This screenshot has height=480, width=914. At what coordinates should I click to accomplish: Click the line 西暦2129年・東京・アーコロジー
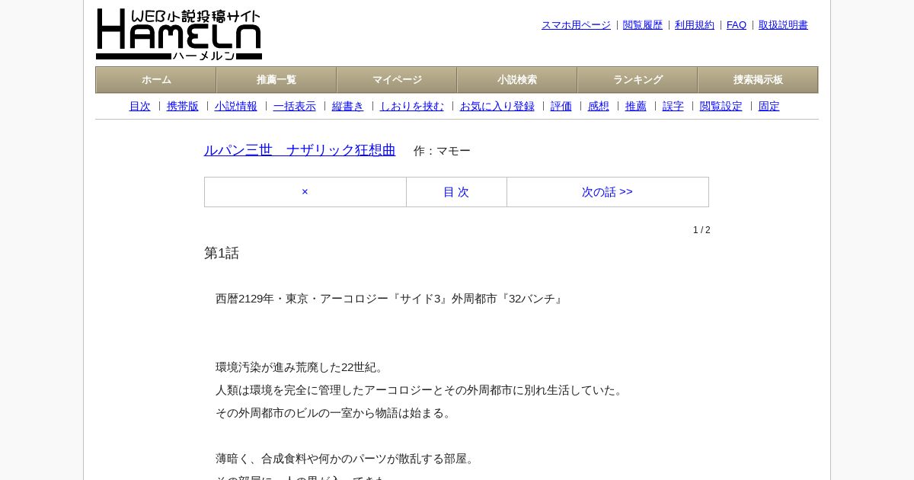tap(391, 299)
